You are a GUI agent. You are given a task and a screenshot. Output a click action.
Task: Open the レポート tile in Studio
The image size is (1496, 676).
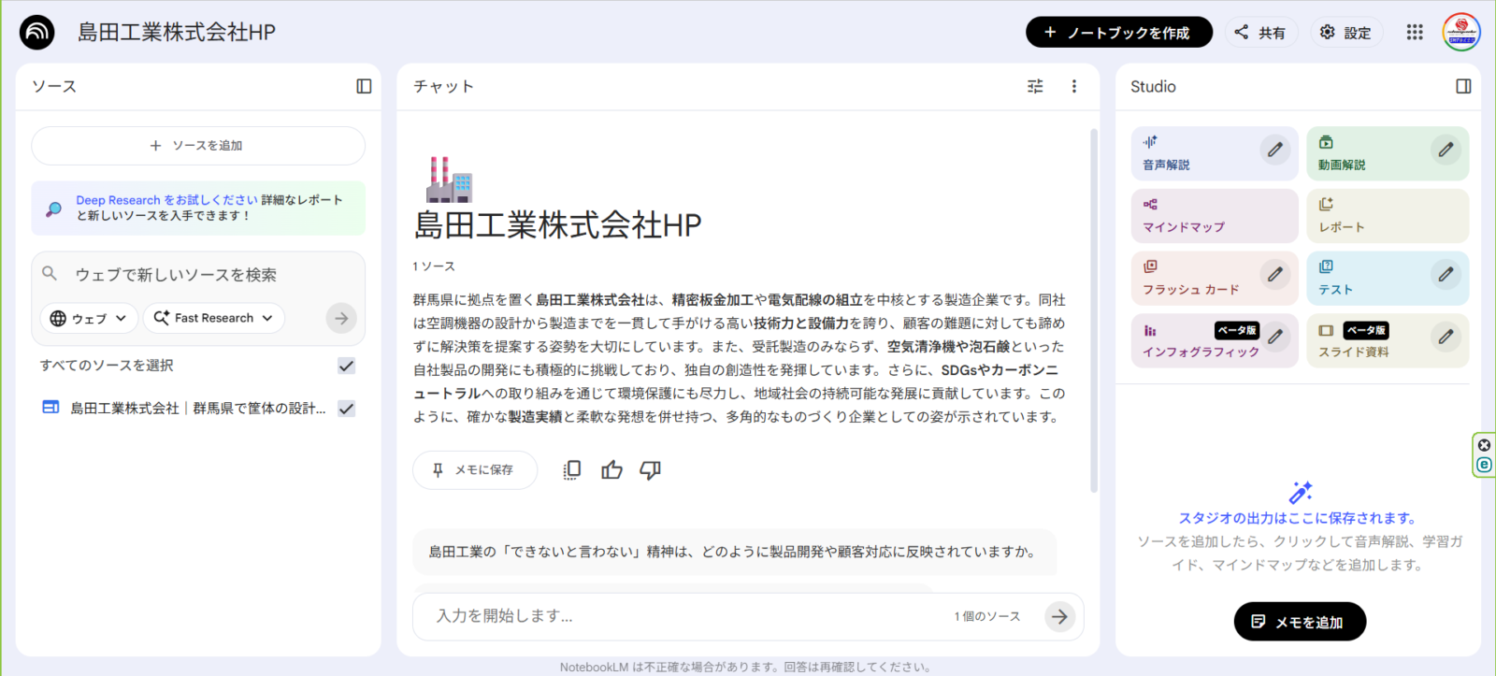pyautogui.click(x=1387, y=216)
